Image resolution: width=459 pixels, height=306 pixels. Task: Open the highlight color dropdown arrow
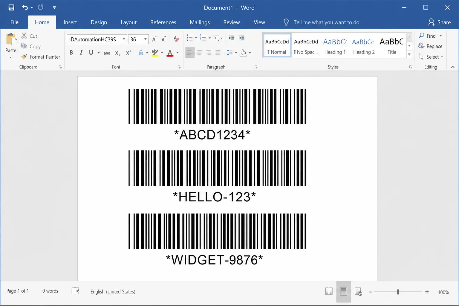click(162, 53)
